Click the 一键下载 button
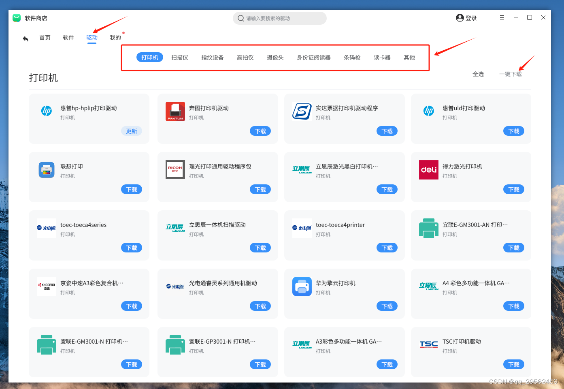 click(x=511, y=74)
